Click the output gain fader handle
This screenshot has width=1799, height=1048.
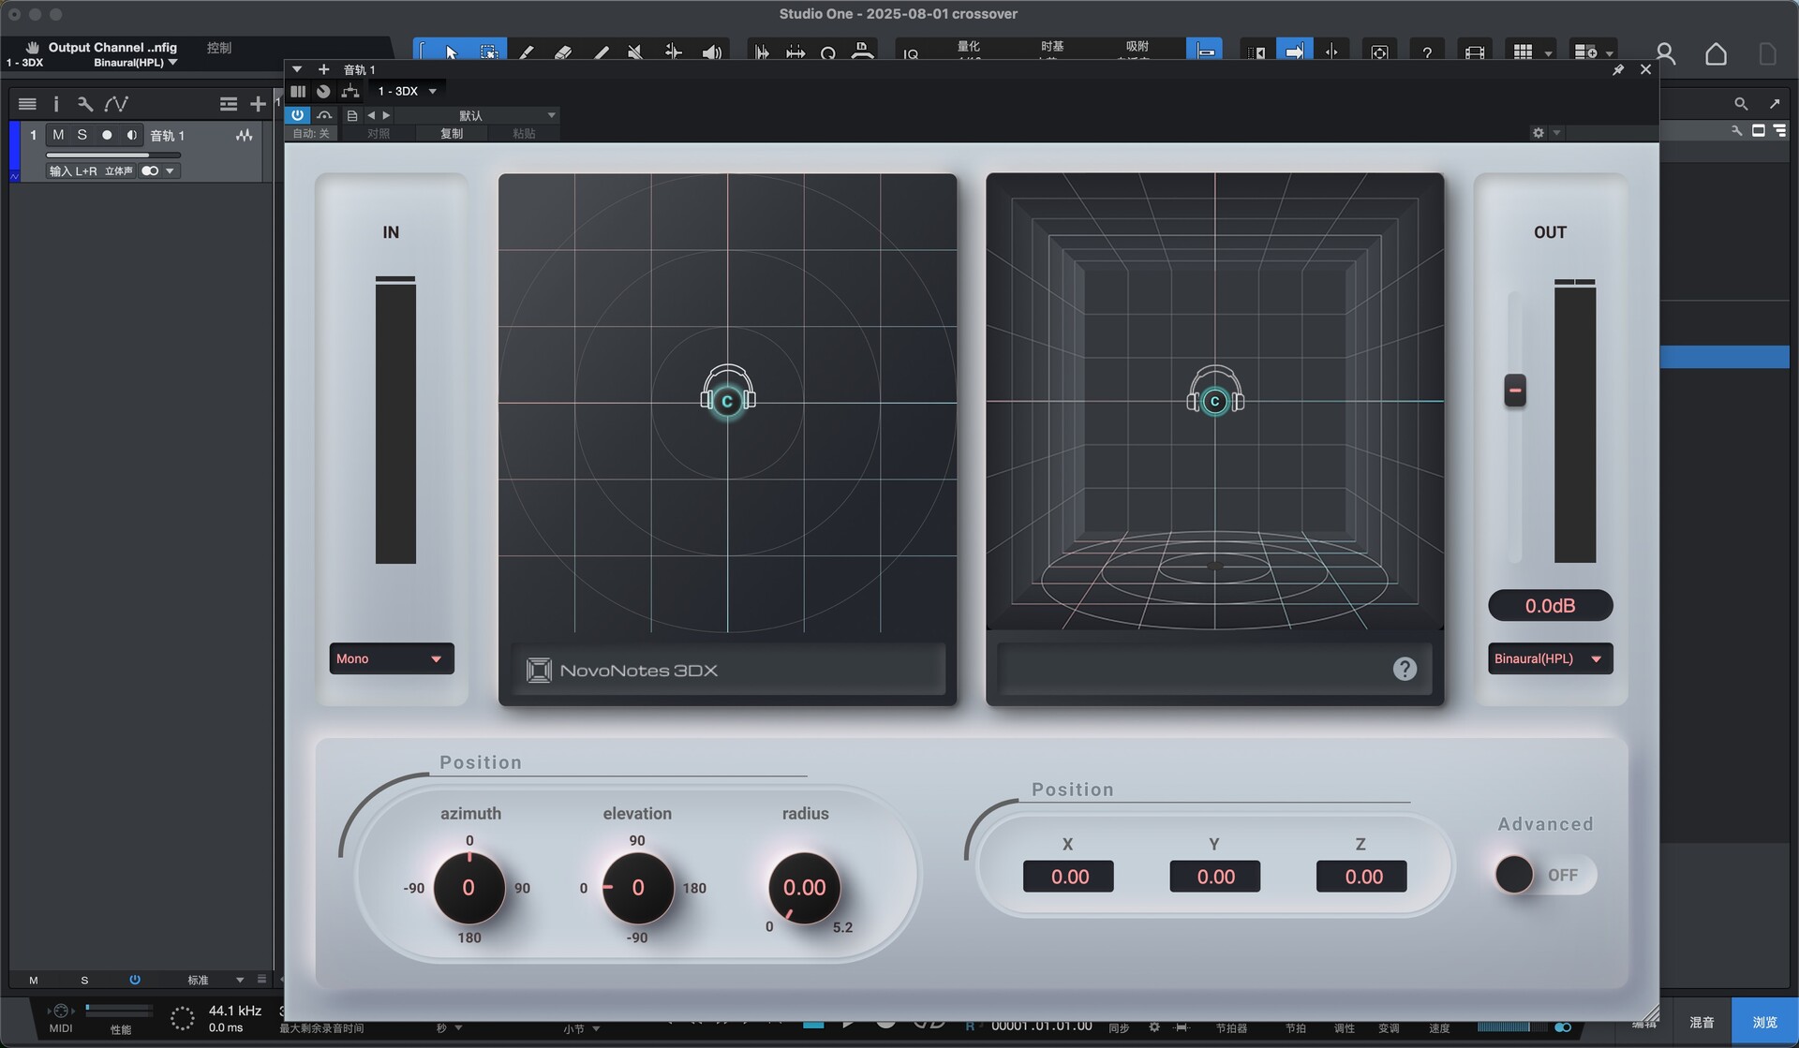pos(1515,390)
